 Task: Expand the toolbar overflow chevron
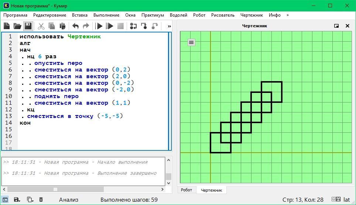tap(169, 26)
